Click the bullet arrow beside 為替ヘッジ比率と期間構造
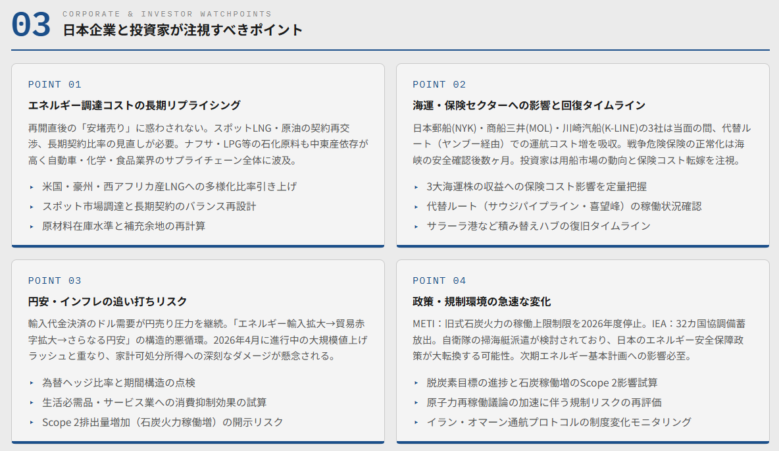 [31, 383]
